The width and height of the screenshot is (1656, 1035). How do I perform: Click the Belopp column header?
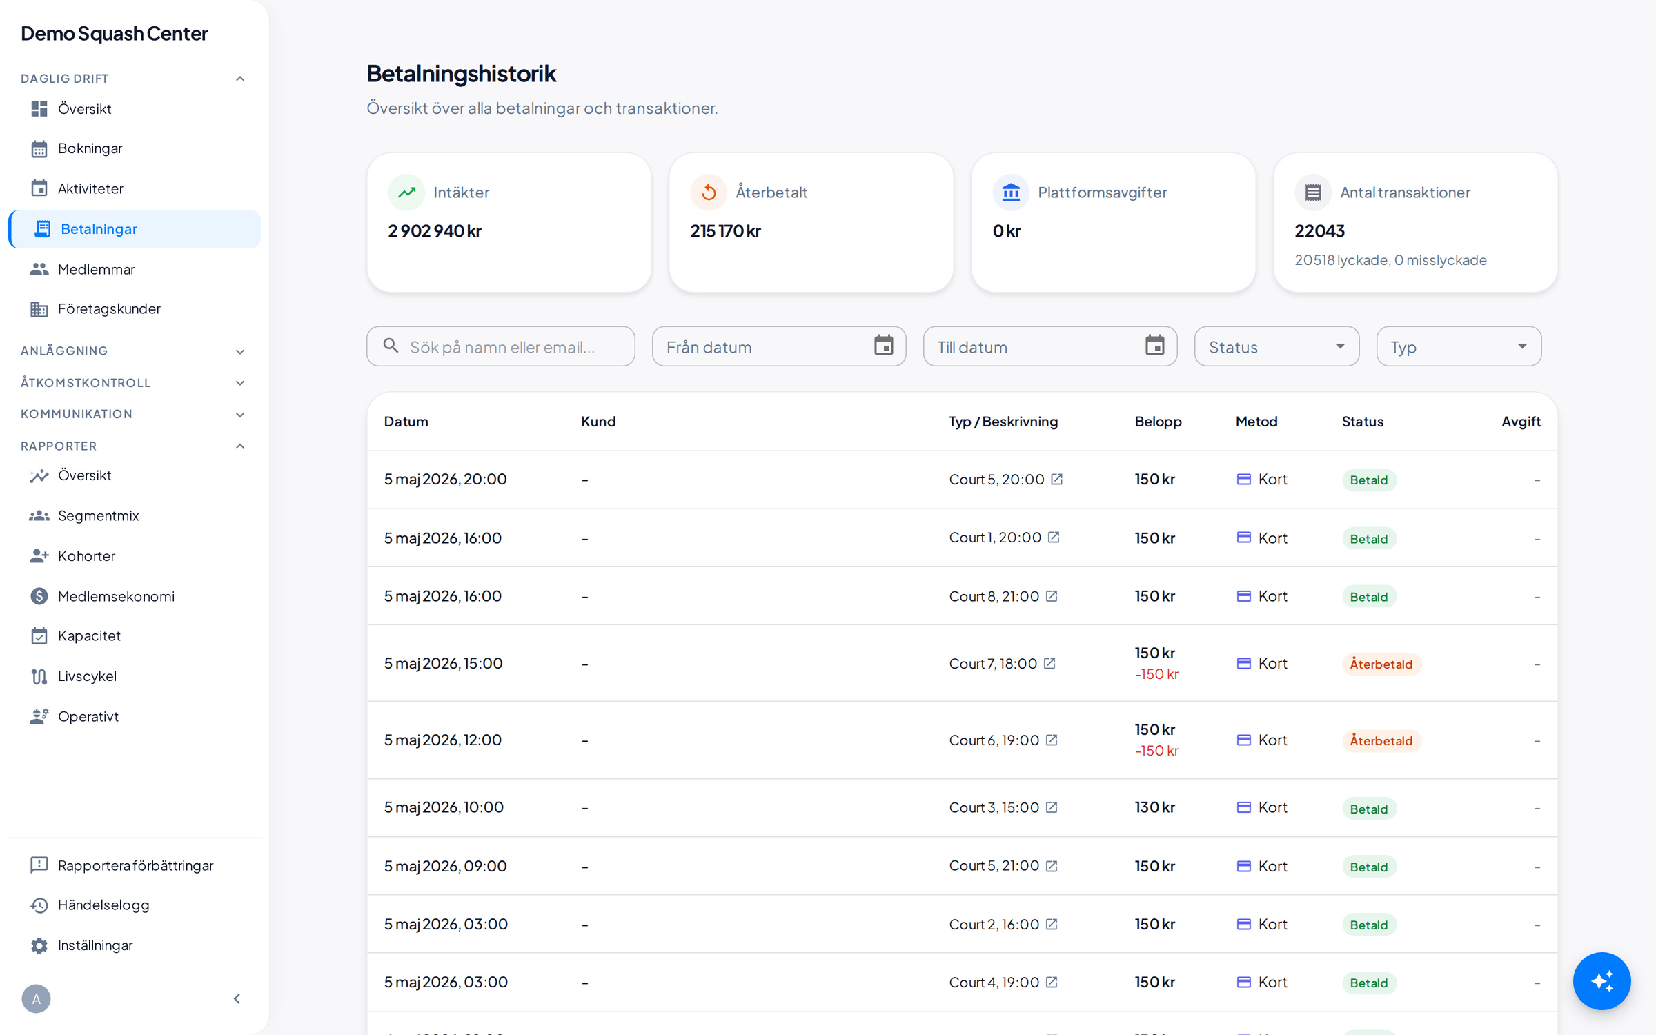[1158, 421]
